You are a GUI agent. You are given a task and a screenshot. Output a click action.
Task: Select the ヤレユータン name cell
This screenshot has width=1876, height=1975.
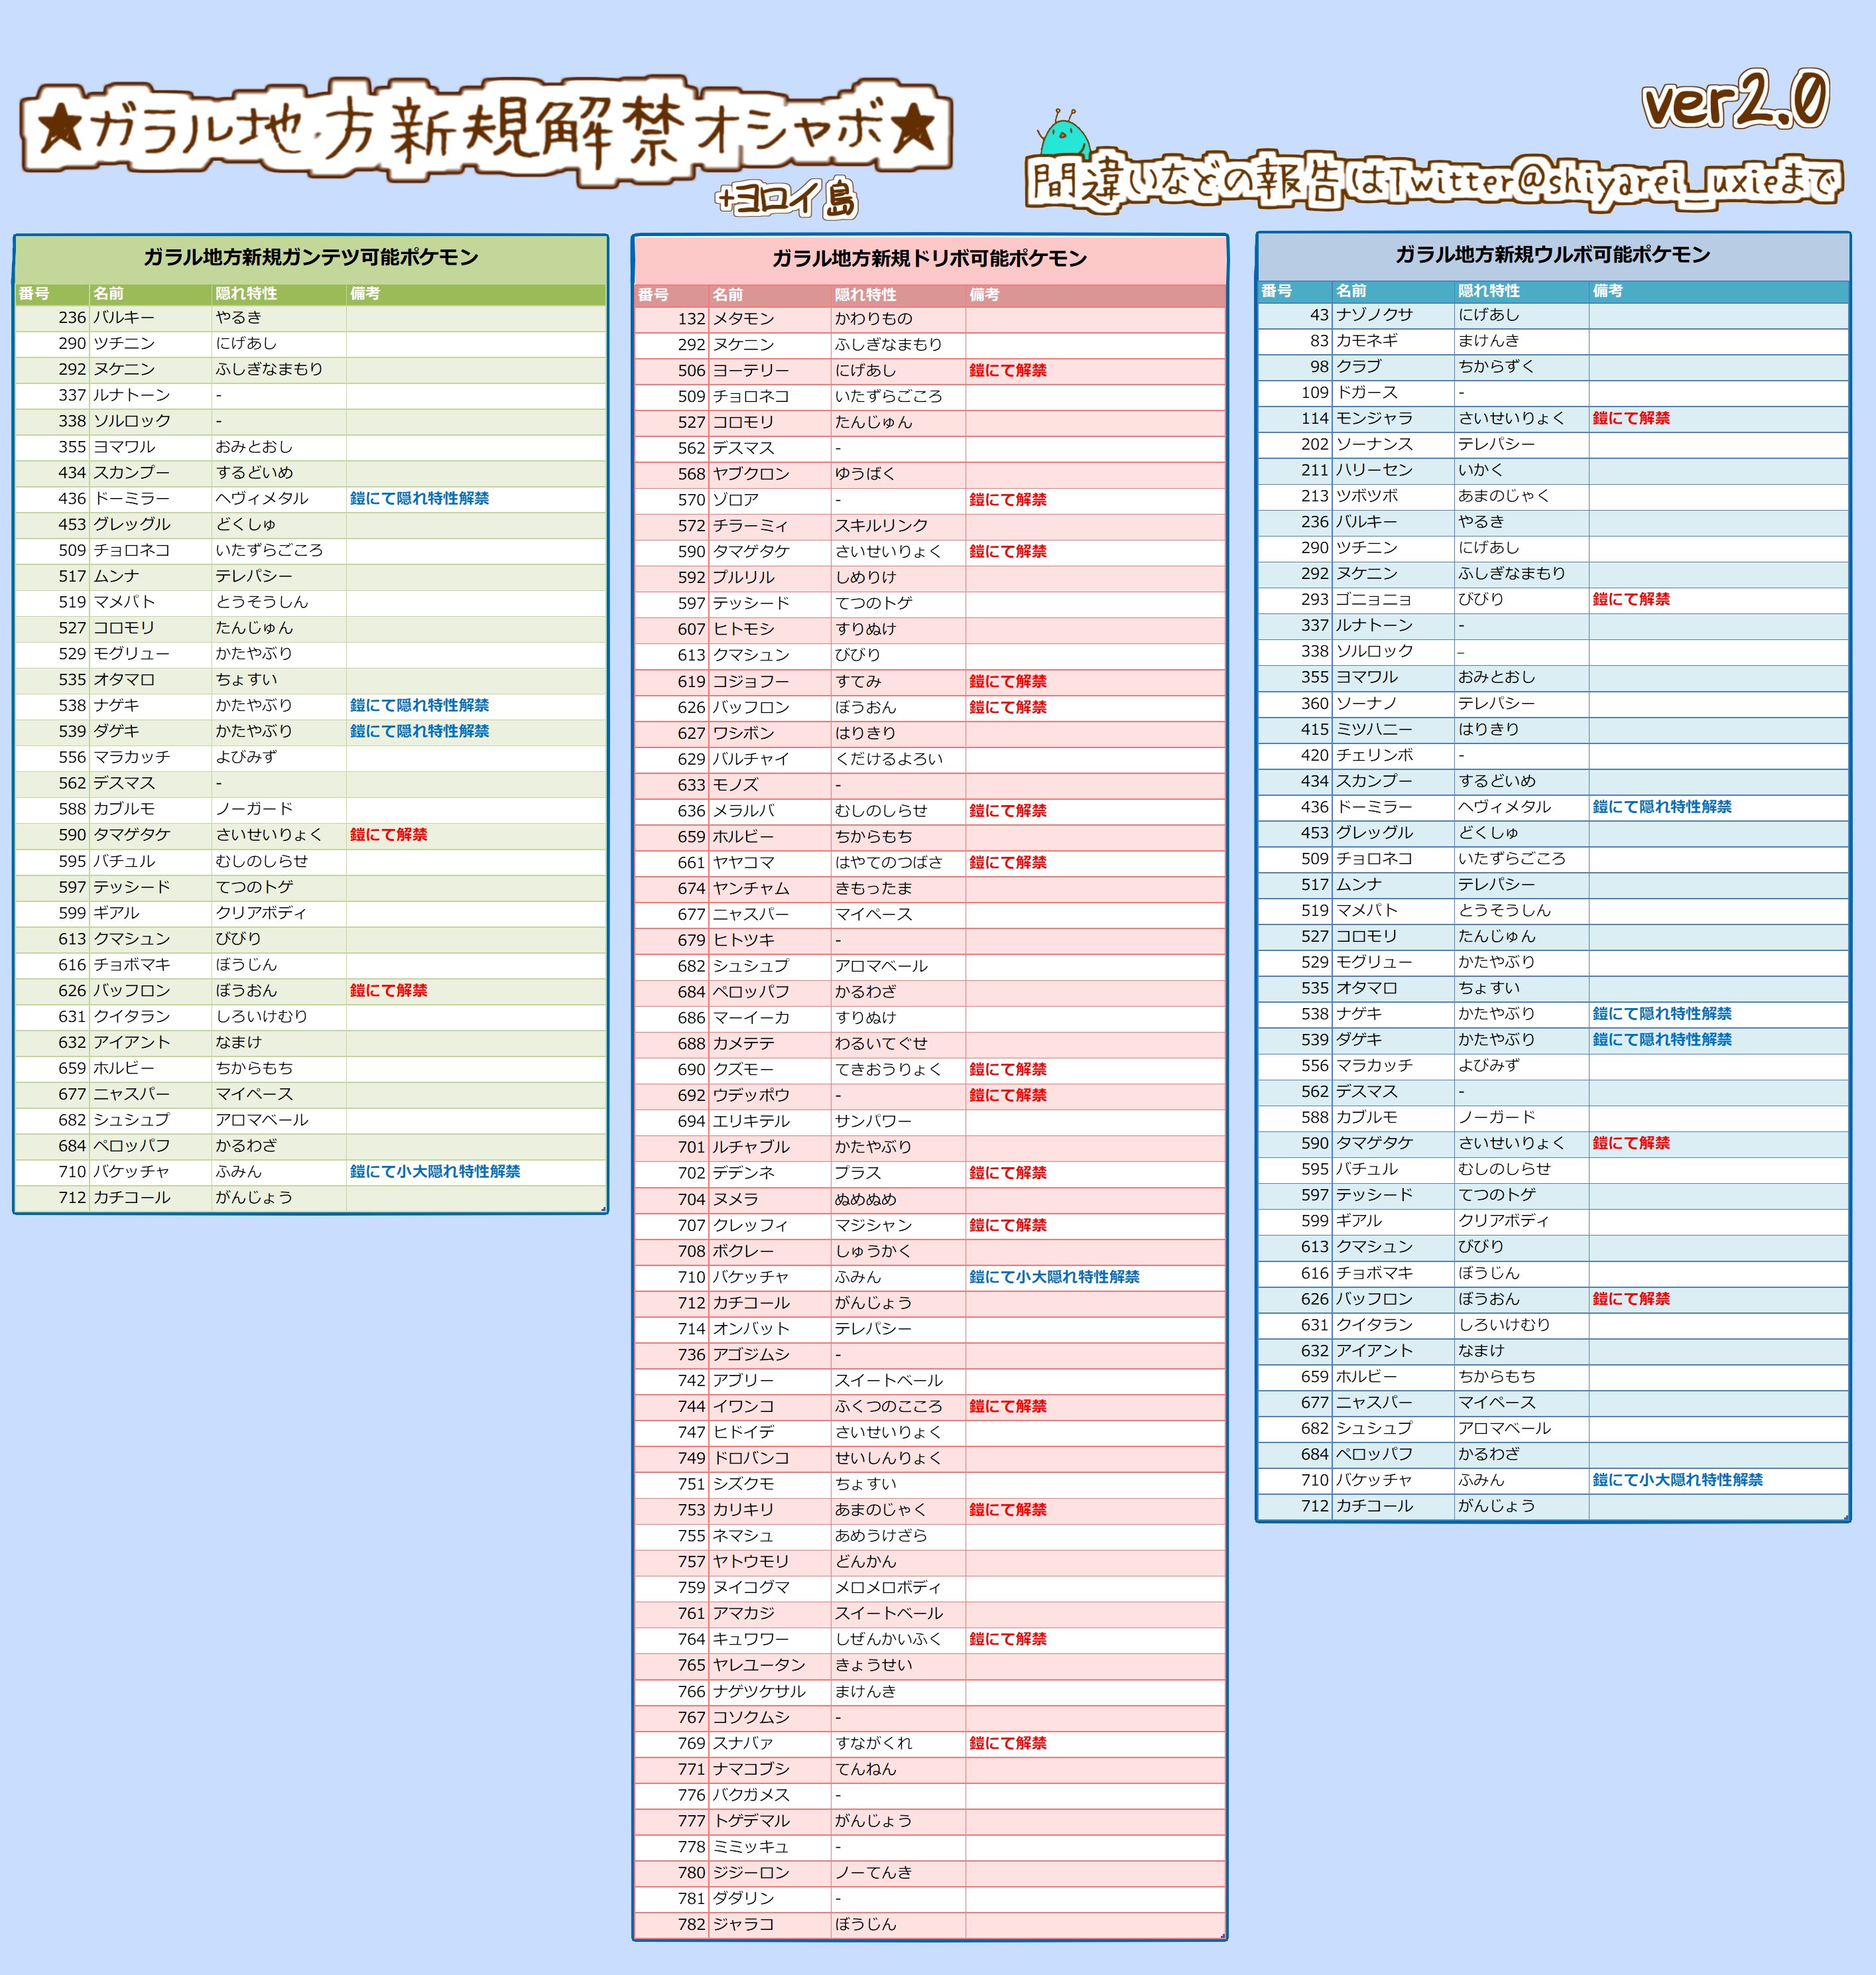759,1665
